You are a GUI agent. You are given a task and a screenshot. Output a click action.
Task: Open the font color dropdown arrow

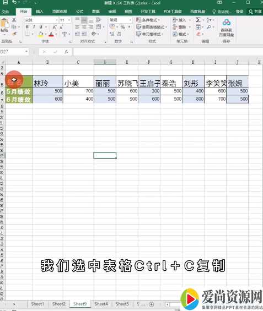point(56,34)
